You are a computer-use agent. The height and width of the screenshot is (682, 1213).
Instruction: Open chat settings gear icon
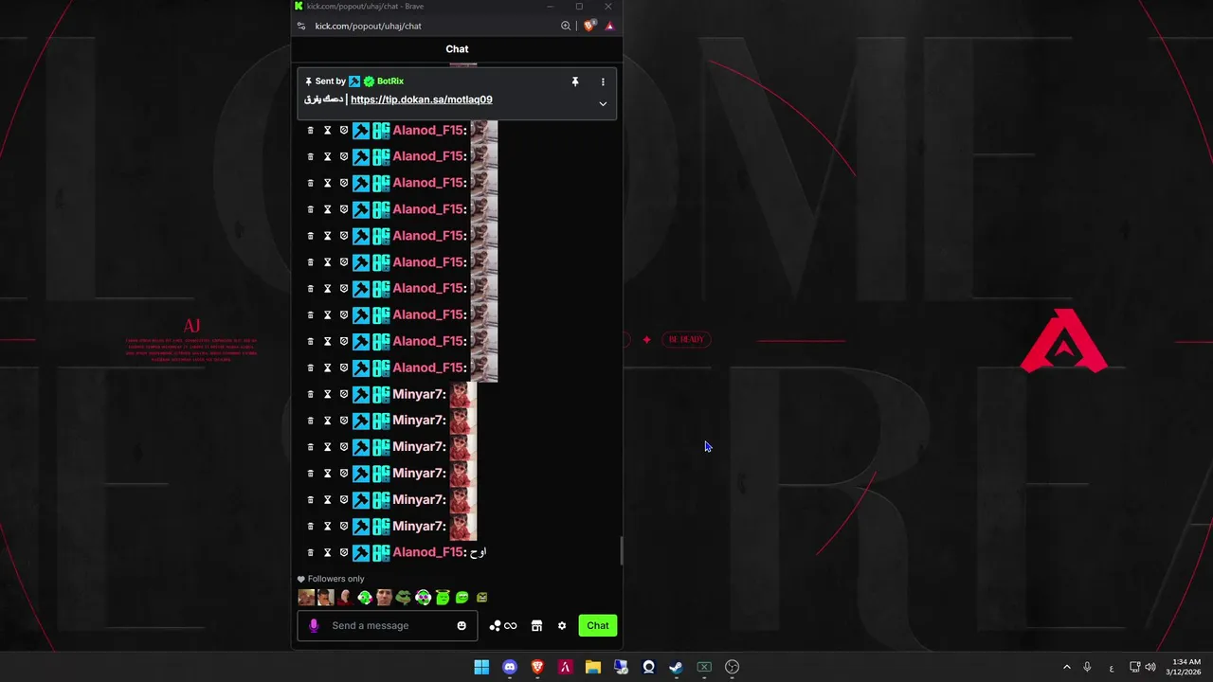[x=562, y=625]
